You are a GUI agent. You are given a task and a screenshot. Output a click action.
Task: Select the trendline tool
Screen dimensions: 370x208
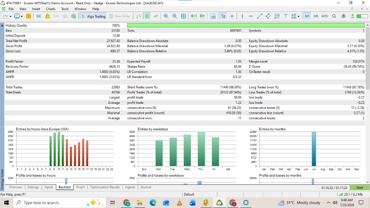coord(259,16)
